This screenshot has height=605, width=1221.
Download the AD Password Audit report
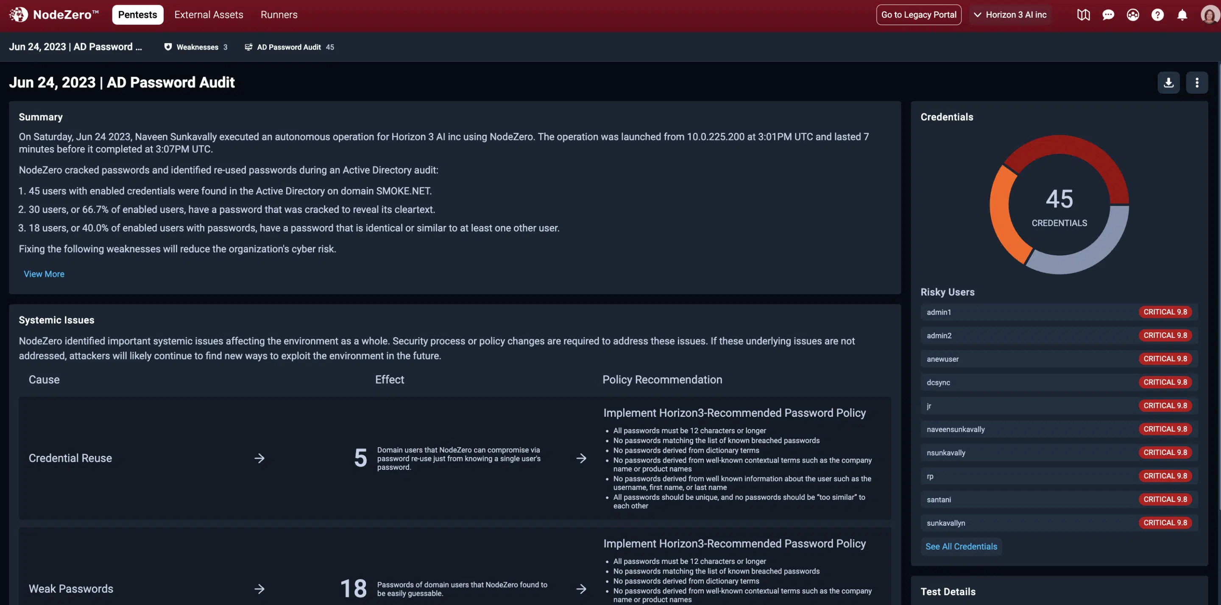point(1168,83)
